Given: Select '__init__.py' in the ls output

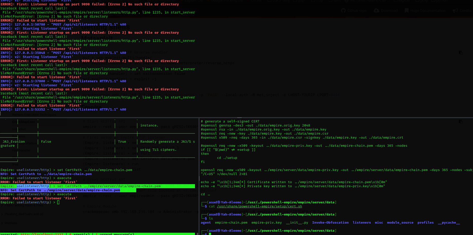Looking at the screenshot, I should [x=297, y=223].
